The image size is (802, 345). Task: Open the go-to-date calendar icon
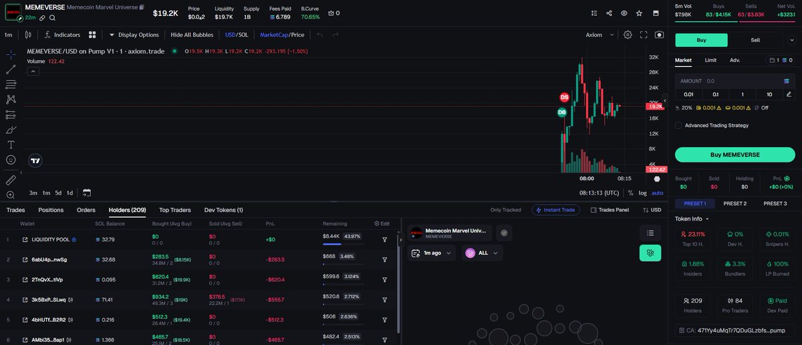(87, 193)
